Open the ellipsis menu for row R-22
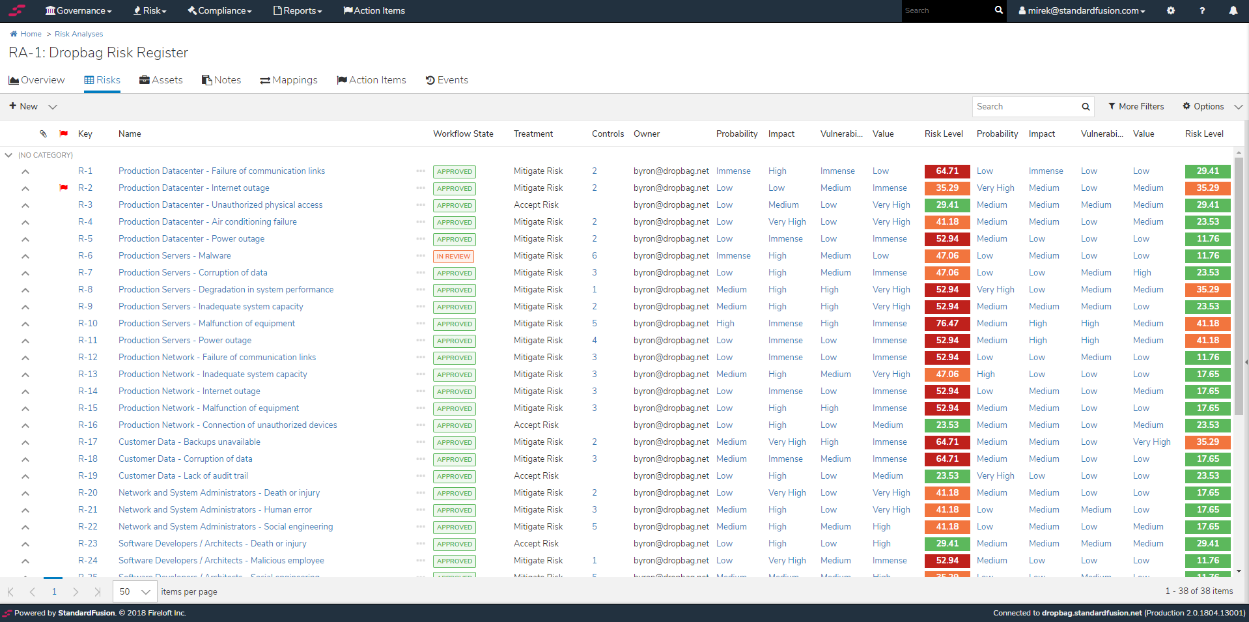 pos(421,526)
